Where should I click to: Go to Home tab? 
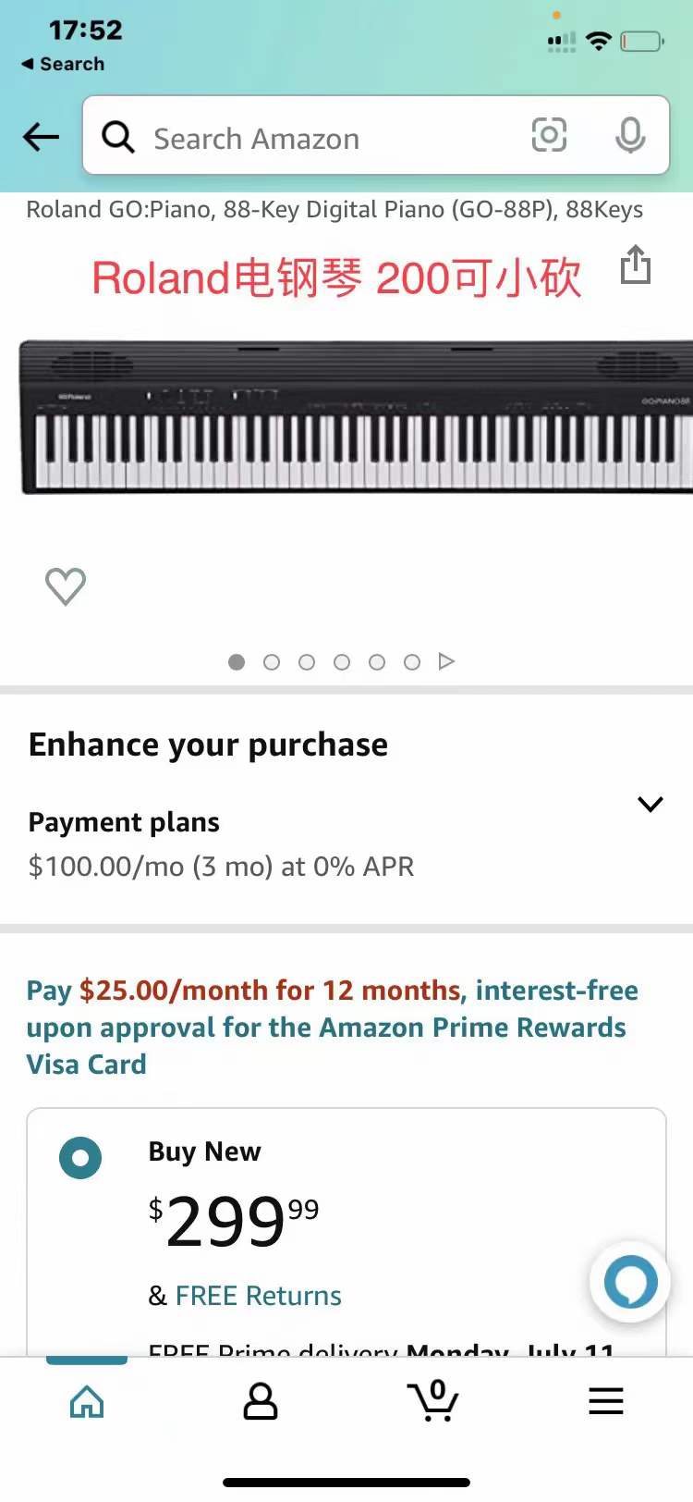(x=87, y=1400)
